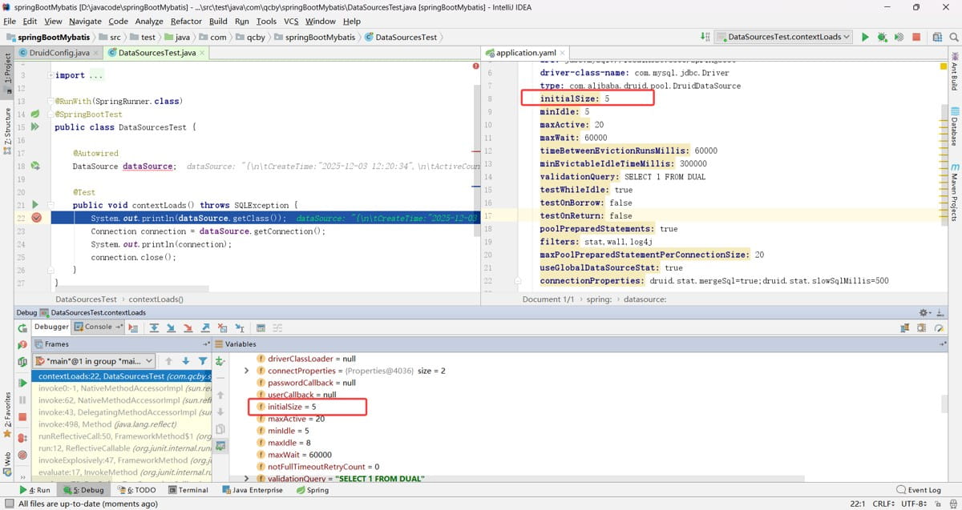Click the Step Out icon in debugger toolbar

pyautogui.click(x=205, y=327)
